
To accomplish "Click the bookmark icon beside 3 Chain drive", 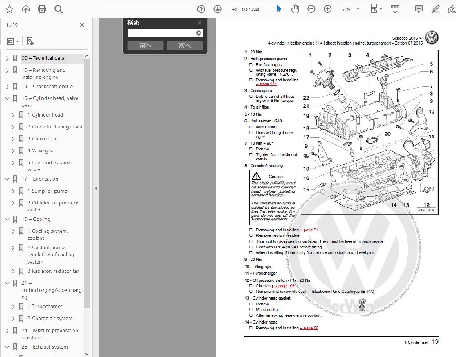I will (21, 139).
